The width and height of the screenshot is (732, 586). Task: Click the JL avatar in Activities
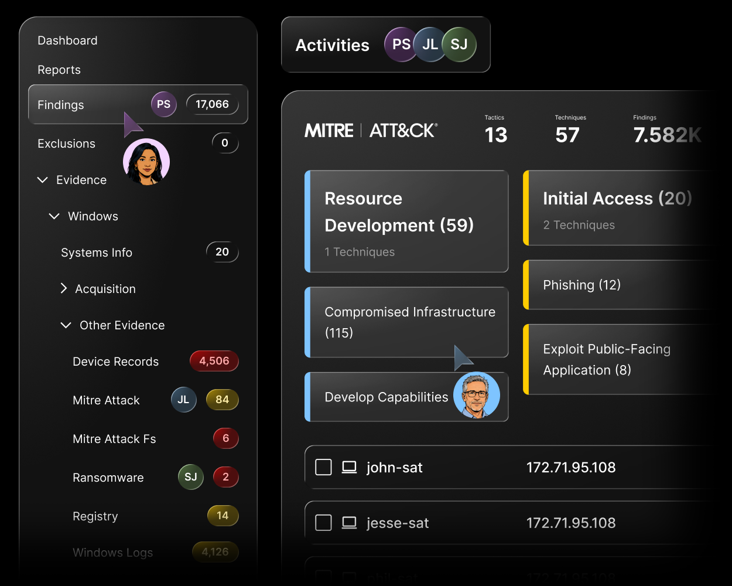[430, 45]
